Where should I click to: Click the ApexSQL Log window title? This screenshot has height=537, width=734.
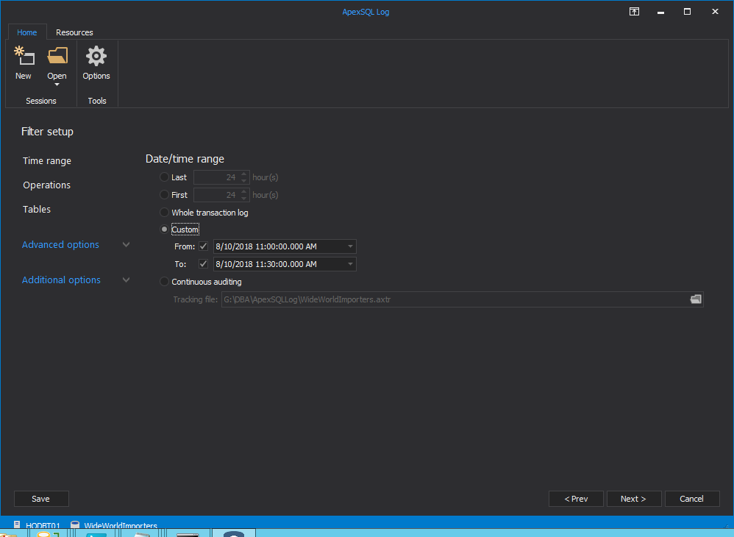tap(366, 12)
